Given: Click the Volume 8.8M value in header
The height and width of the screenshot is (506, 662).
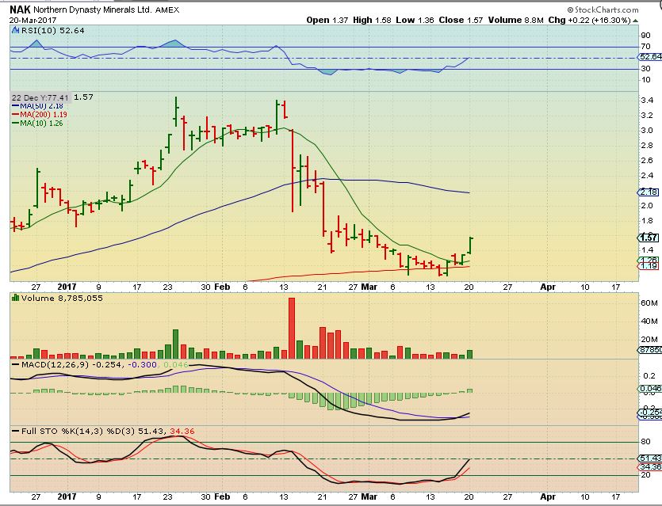Looking at the screenshot, I should pos(515,20).
